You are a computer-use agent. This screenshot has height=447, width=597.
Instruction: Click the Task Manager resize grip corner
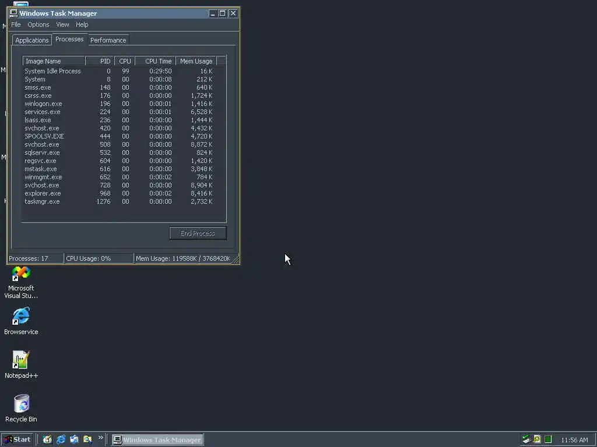[x=236, y=260]
